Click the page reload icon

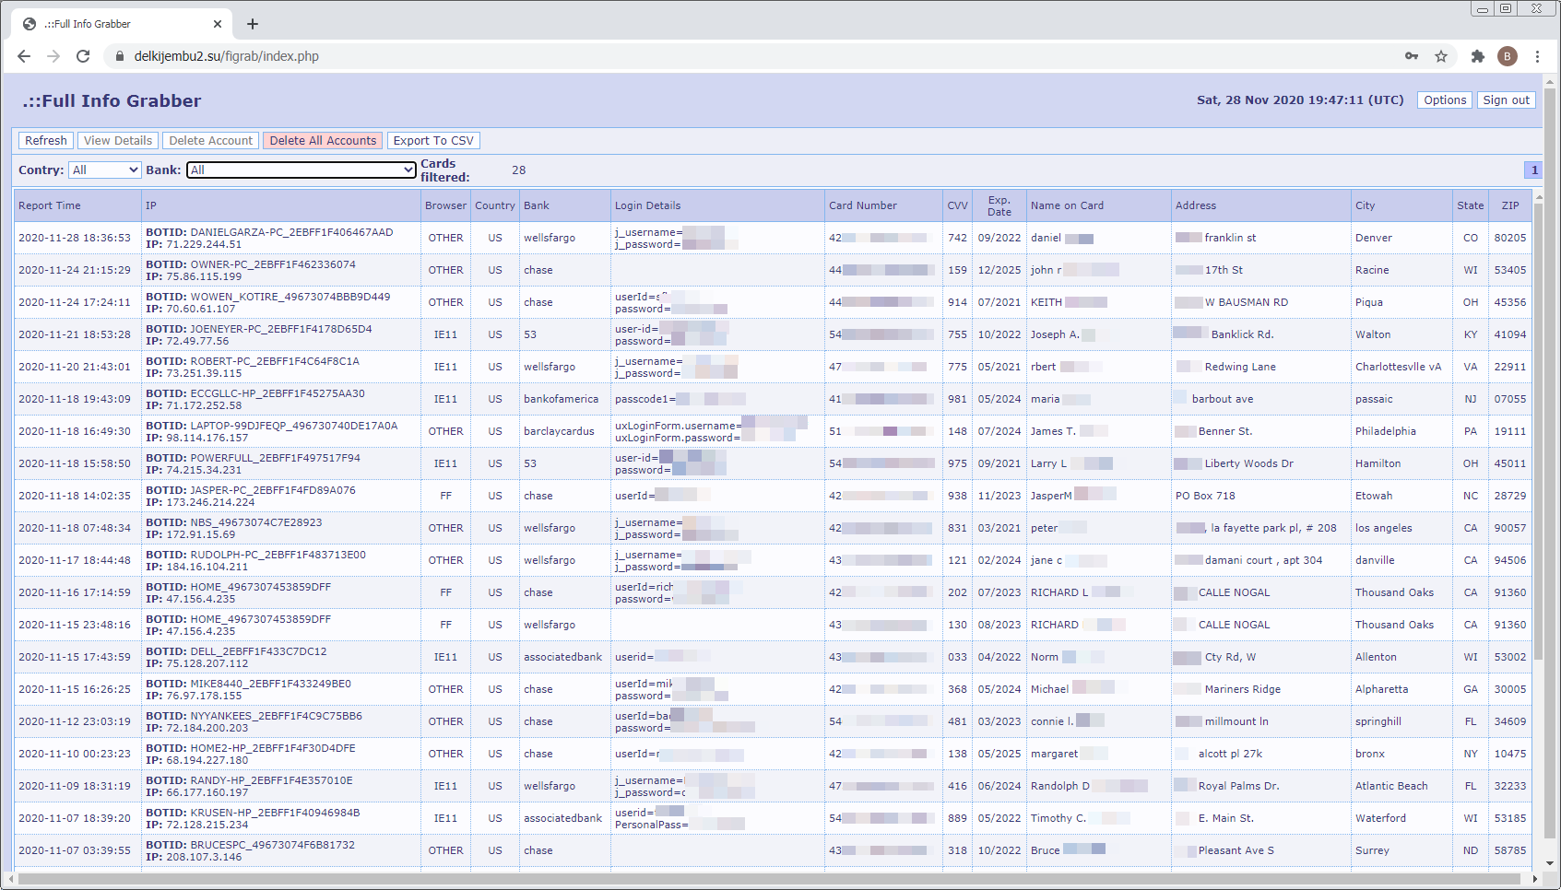coord(83,56)
